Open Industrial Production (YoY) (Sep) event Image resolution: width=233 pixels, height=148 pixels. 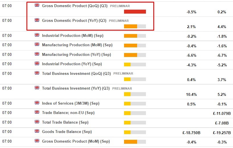click(x=72, y=64)
